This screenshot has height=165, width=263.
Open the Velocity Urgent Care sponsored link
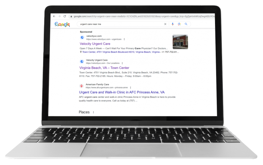point(95,44)
